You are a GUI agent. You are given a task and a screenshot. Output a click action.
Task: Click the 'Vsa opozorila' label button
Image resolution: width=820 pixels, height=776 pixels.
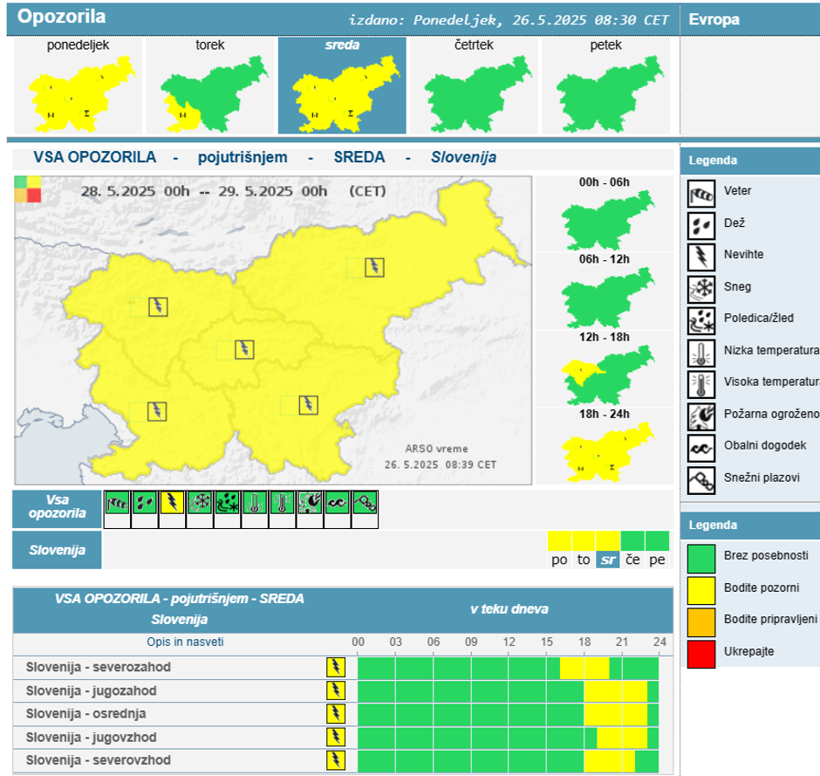(57, 507)
